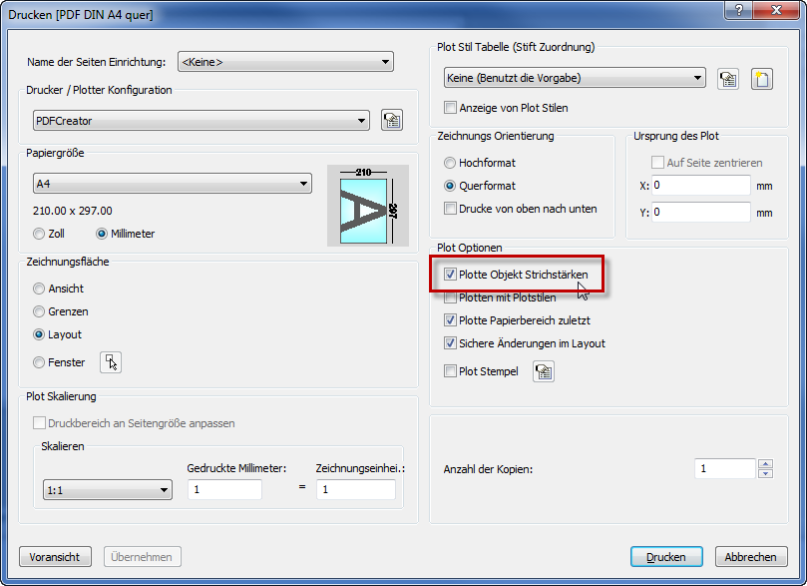Enable Plotten mit Plotstilen checkbox
This screenshot has width=807, height=586.
click(451, 297)
